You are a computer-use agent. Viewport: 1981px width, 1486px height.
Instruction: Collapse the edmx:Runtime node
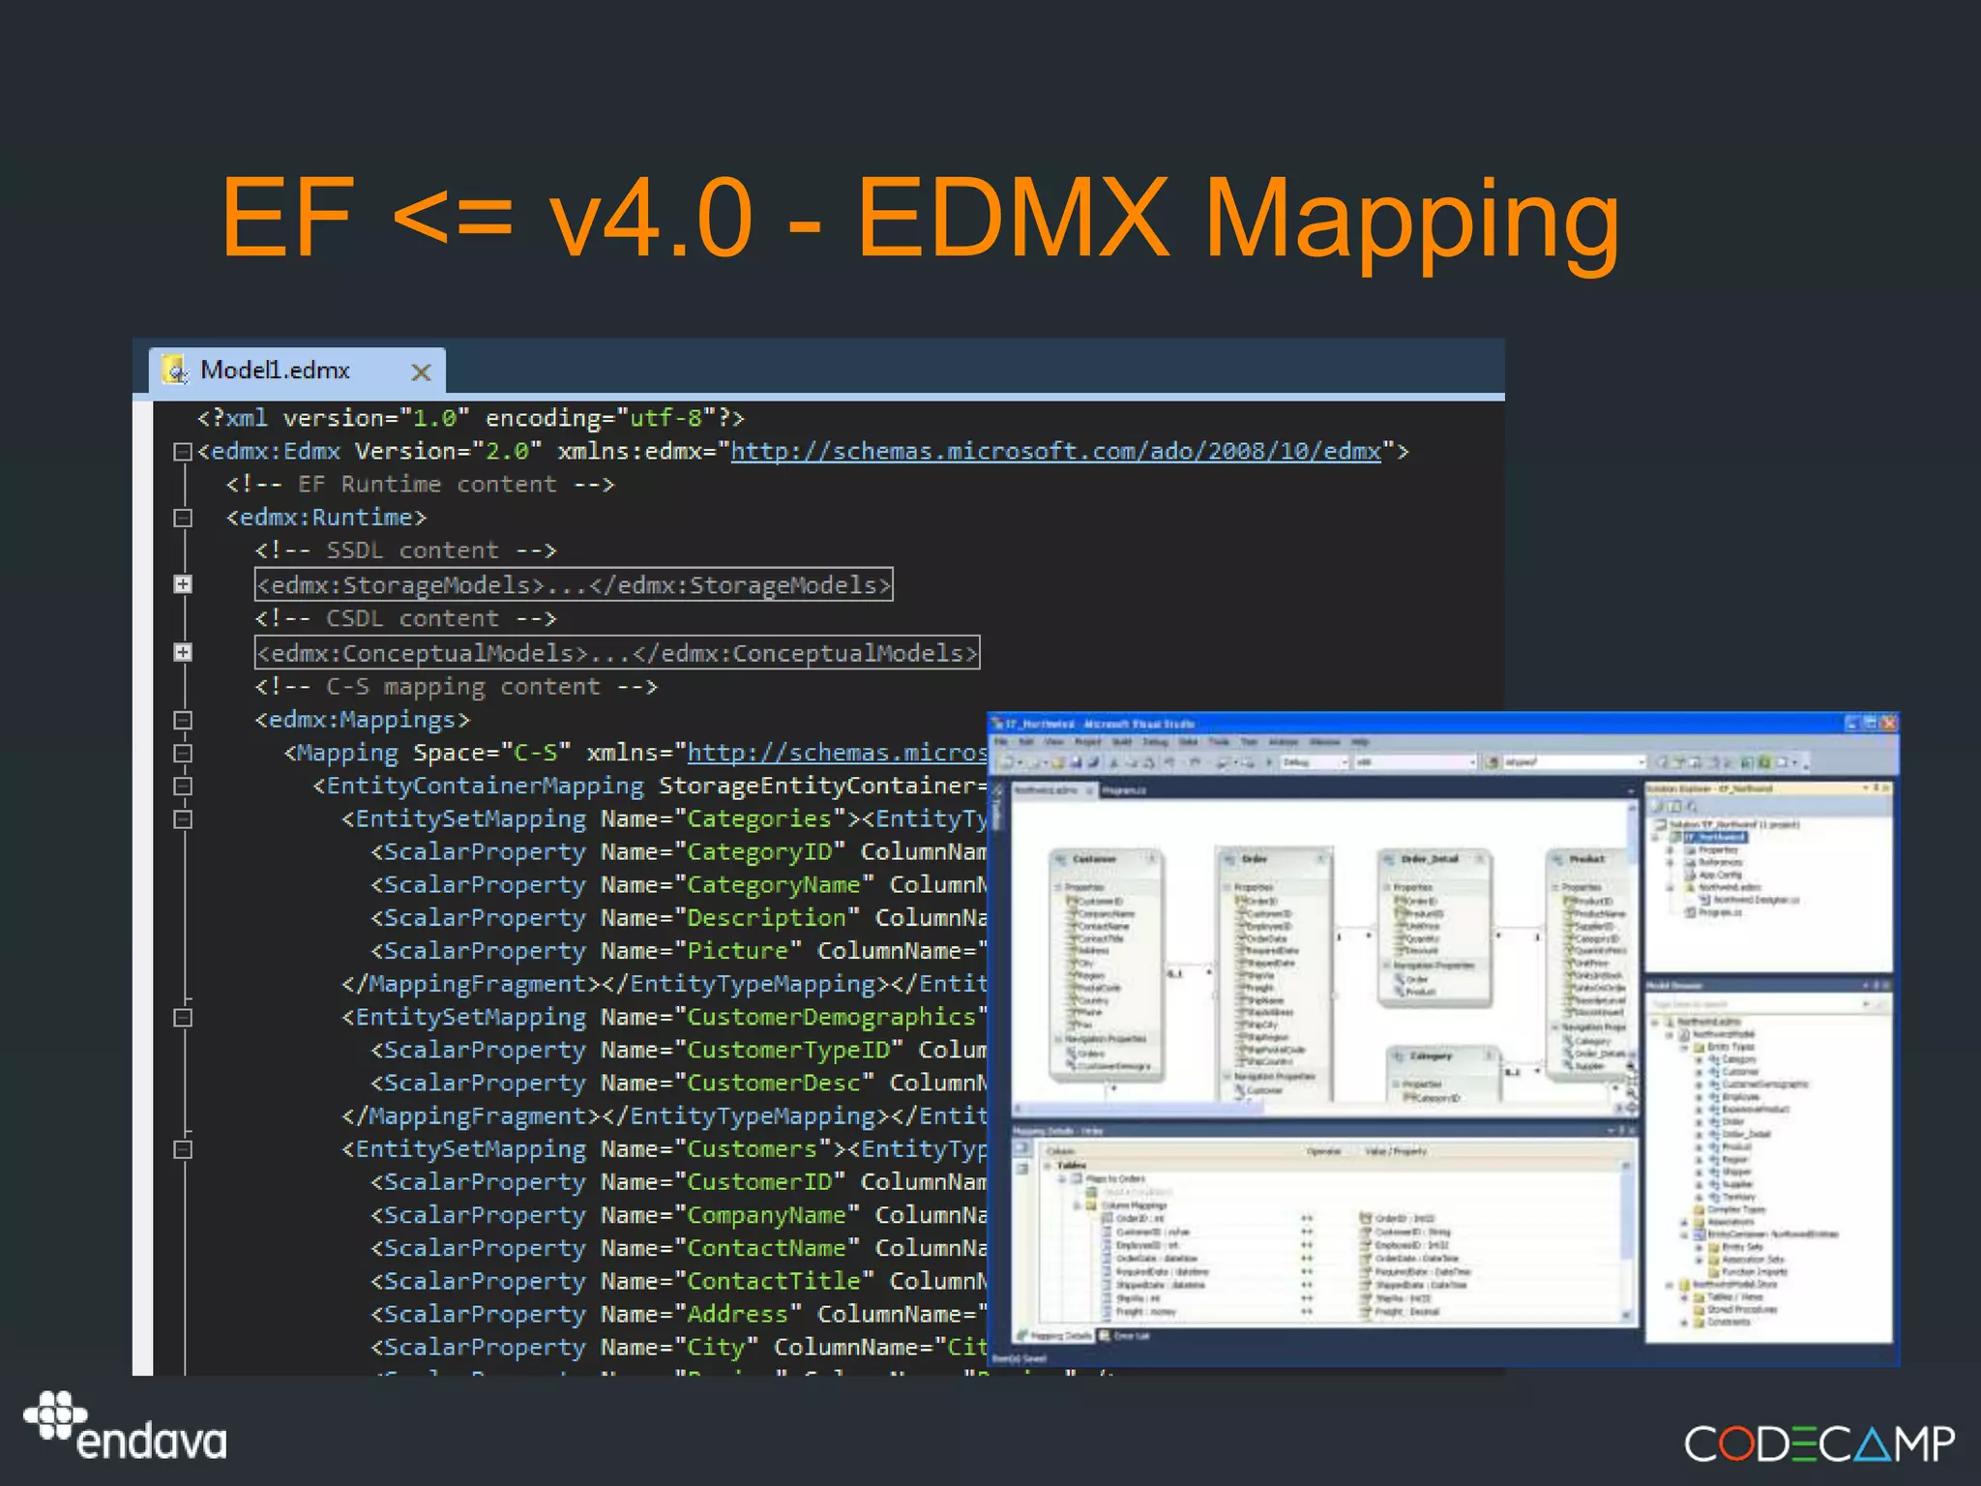click(x=182, y=518)
